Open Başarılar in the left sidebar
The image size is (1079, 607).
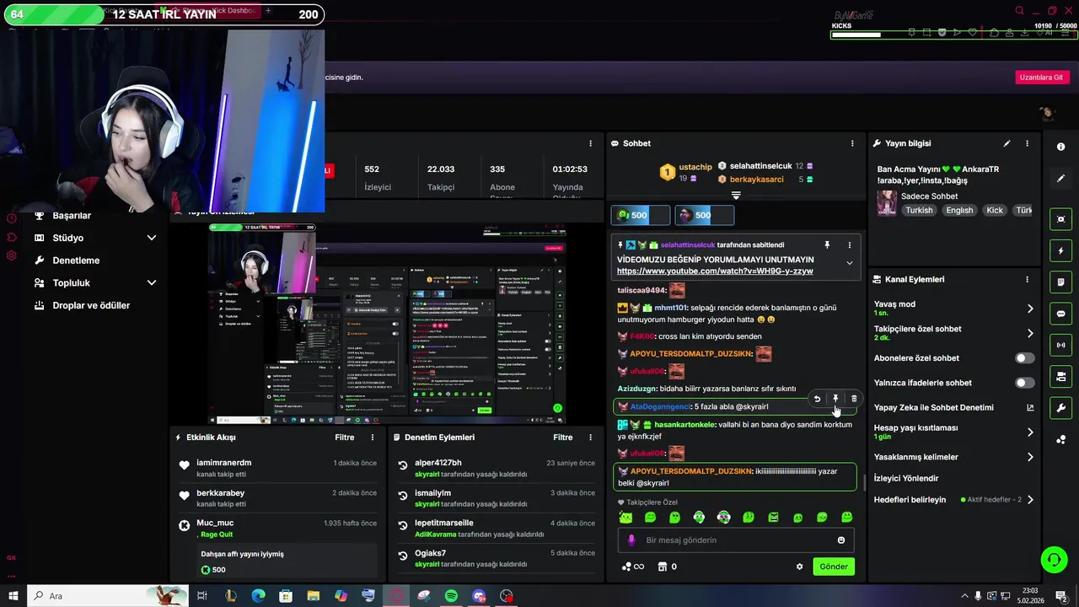pyautogui.click(x=72, y=216)
